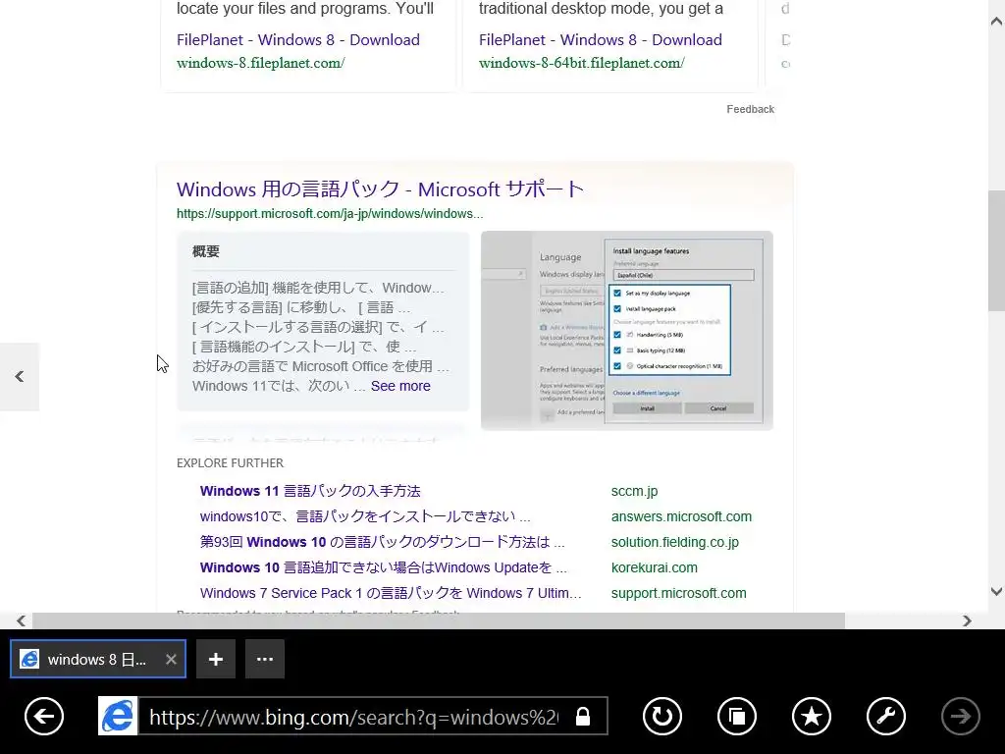Click the horizontal scrollbar thumb
1005x754 pixels.
(x=439, y=620)
